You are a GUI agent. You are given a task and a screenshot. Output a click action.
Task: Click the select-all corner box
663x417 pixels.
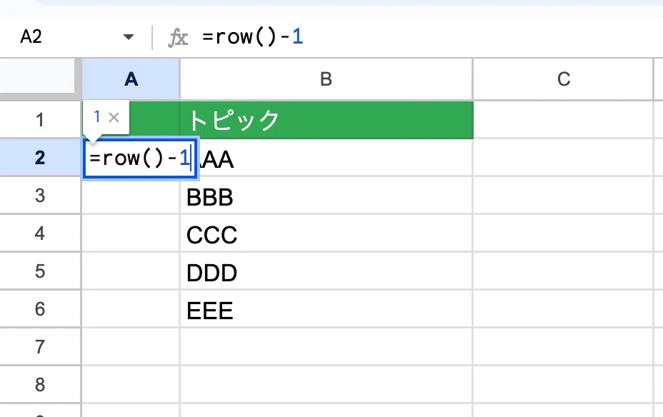38,76
